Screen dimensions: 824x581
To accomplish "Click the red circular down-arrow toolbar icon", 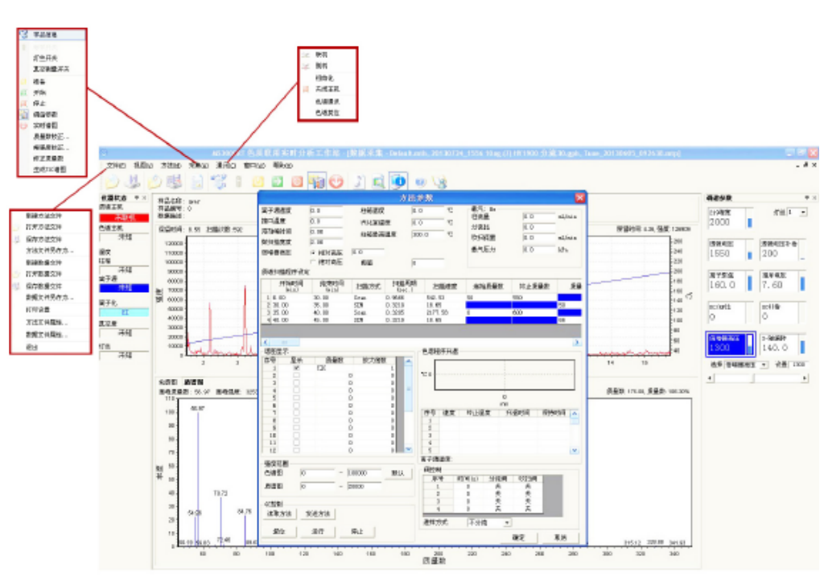I will point(336,181).
